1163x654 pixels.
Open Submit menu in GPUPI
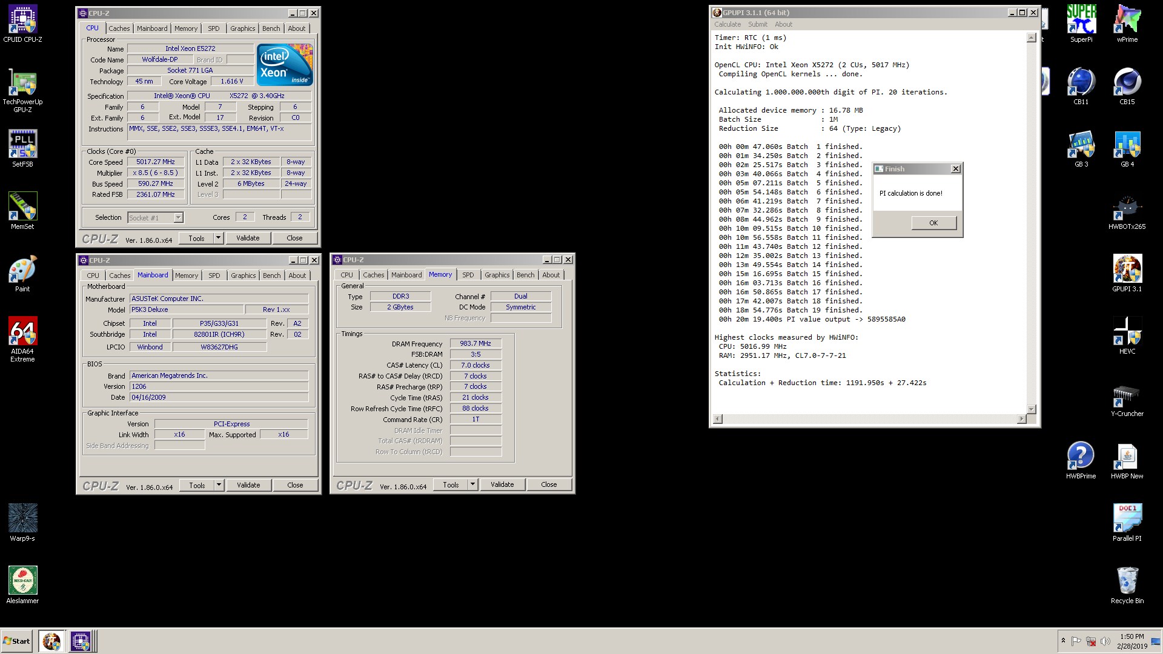pos(758,24)
